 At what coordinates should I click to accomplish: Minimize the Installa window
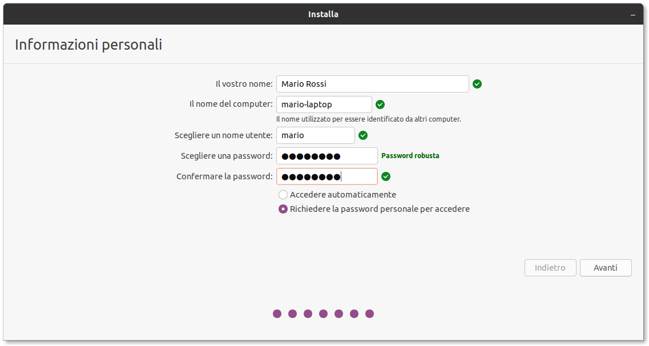[632, 14]
